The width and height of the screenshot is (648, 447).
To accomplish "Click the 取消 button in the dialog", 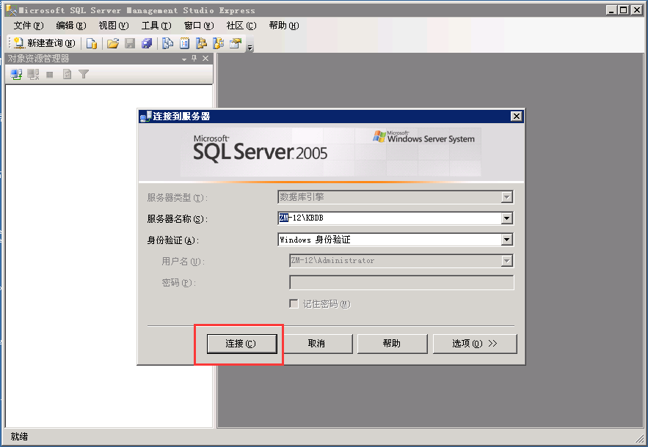I will tap(317, 344).
